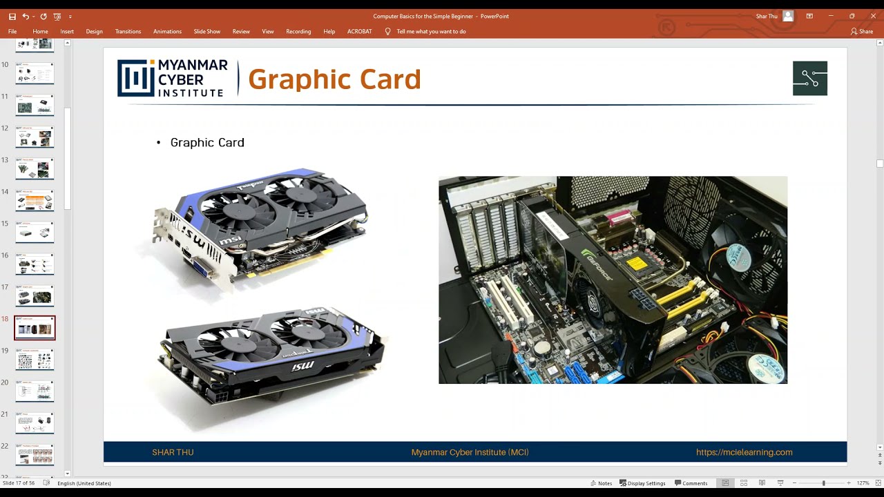Open the File menu
The height and width of the screenshot is (497, 884).
(x=12, y=32)
